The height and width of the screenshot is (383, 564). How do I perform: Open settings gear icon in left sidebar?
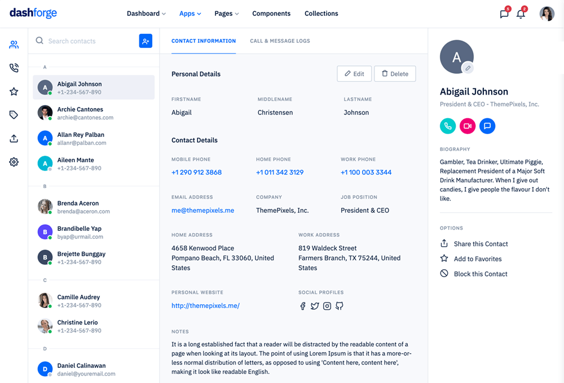[14, 162]
